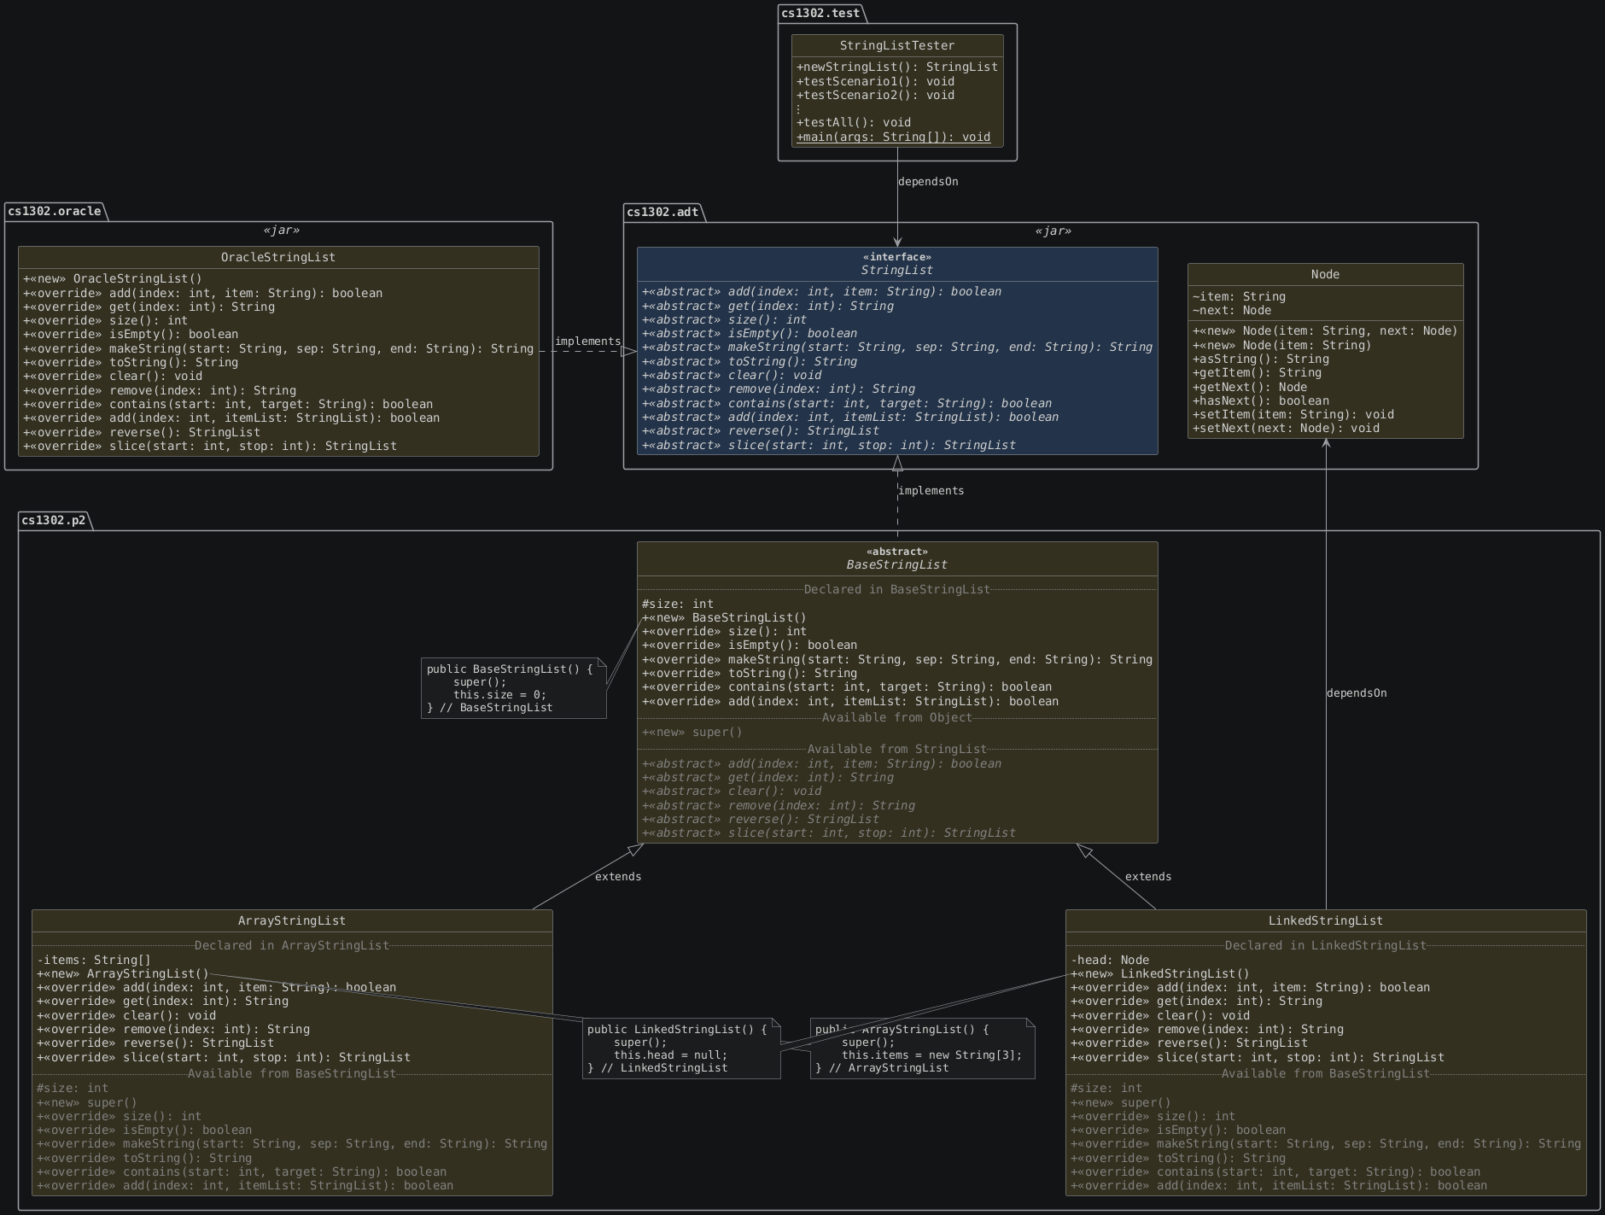Viewport: 1605px width, 1215px height.
Task: Click the dependsOn label under StringListTester
Action: [928, 182]
